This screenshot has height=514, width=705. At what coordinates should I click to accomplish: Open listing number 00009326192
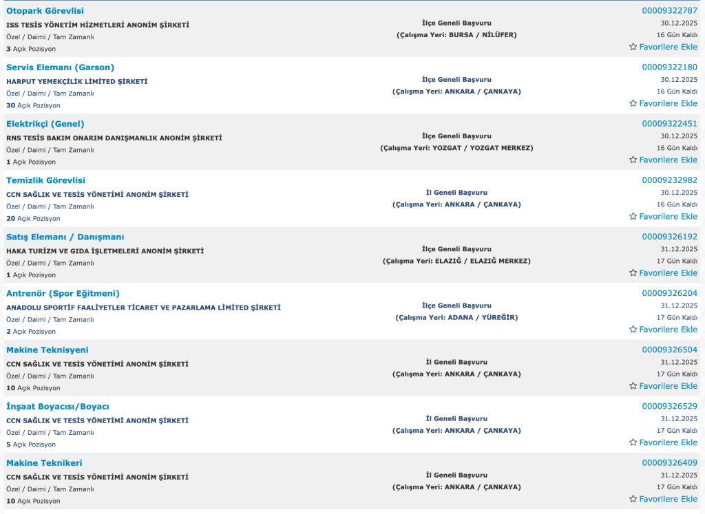(669, 236)
